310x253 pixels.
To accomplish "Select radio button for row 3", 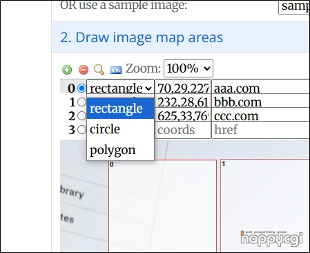I will click(x=81, y=130).
